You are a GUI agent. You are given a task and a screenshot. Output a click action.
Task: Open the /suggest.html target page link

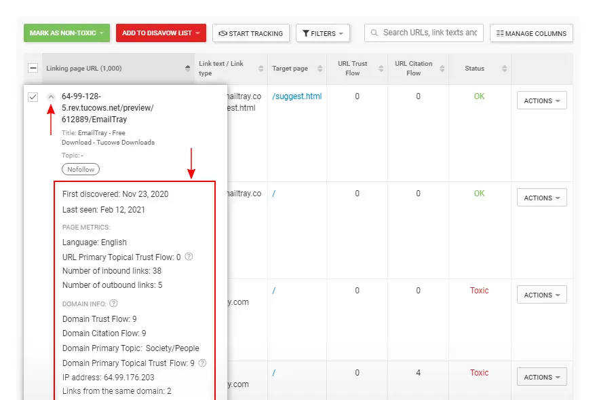(x=297, y=96)
